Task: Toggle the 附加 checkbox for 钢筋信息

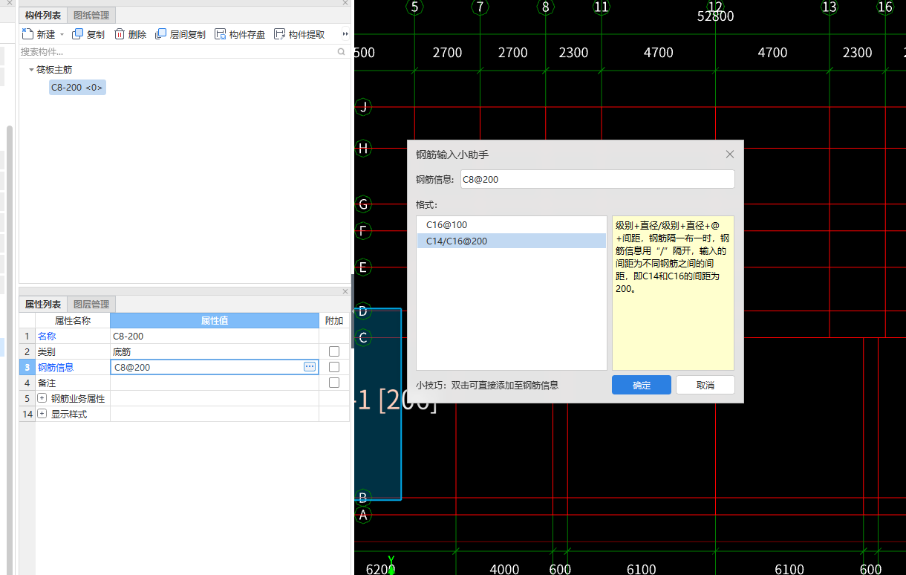Action: tap(334, 367)
